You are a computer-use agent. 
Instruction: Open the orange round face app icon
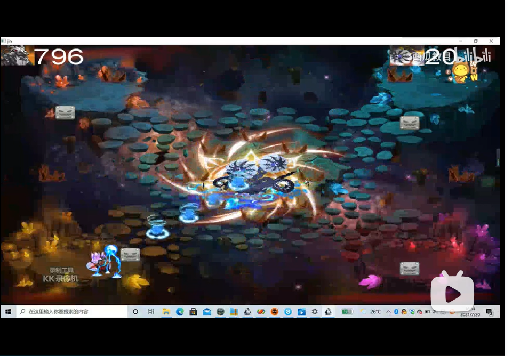tap(275, 312)
